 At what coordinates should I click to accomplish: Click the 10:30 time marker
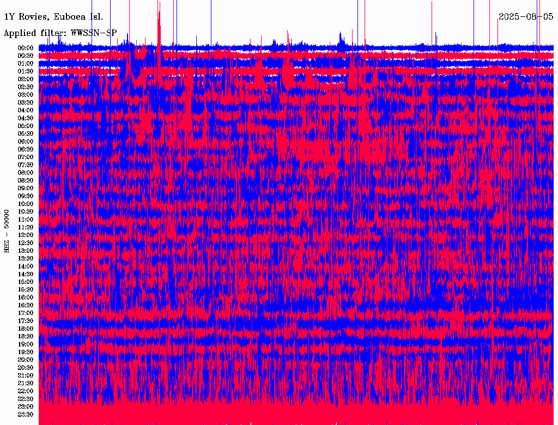(25, 211)
